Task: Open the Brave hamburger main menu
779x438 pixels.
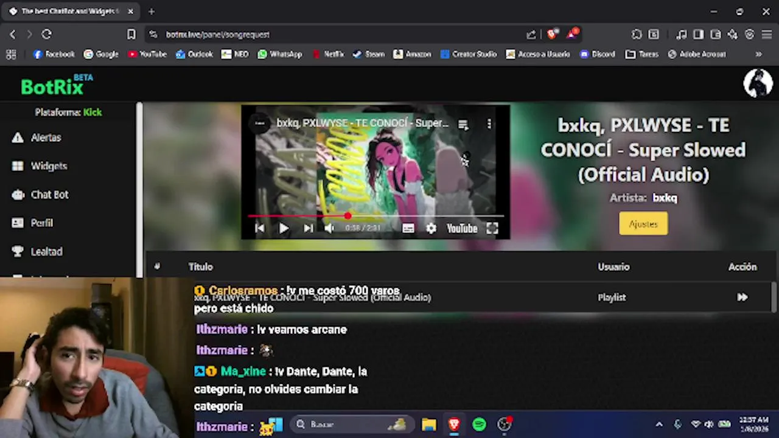Action: (x=766, y=35)
